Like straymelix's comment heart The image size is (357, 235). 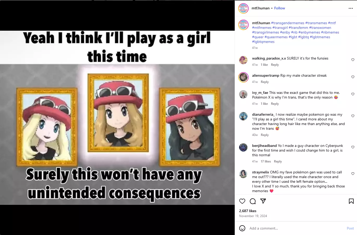(353, 174)
